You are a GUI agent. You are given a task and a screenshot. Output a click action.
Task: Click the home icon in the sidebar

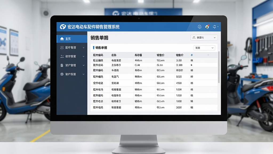pos(62,39)
